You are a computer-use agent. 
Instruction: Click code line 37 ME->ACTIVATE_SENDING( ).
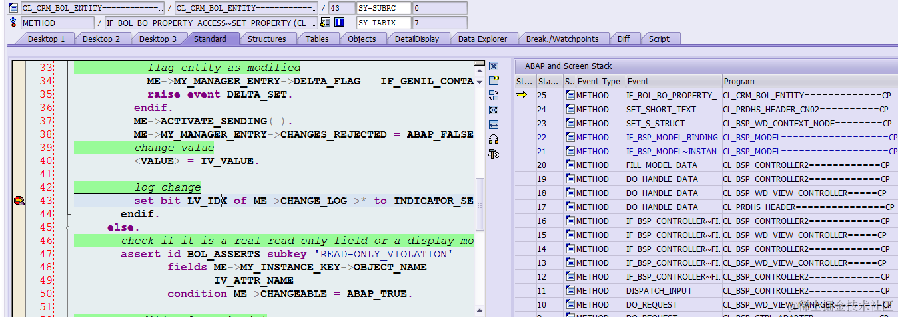coord(213,121)
